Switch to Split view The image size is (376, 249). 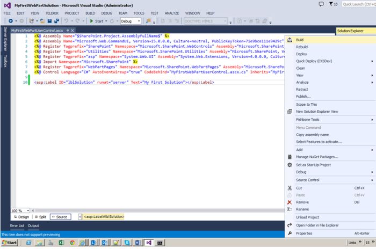tap(40, 217)
